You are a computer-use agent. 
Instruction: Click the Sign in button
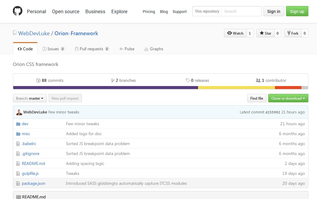(x=274, y=11)
